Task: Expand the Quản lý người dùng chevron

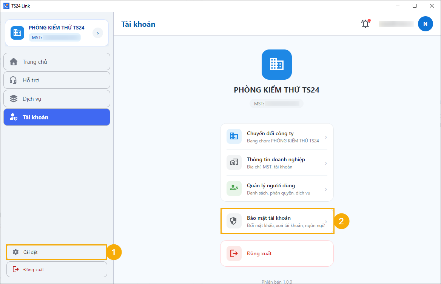Action: tap(326, 189)
